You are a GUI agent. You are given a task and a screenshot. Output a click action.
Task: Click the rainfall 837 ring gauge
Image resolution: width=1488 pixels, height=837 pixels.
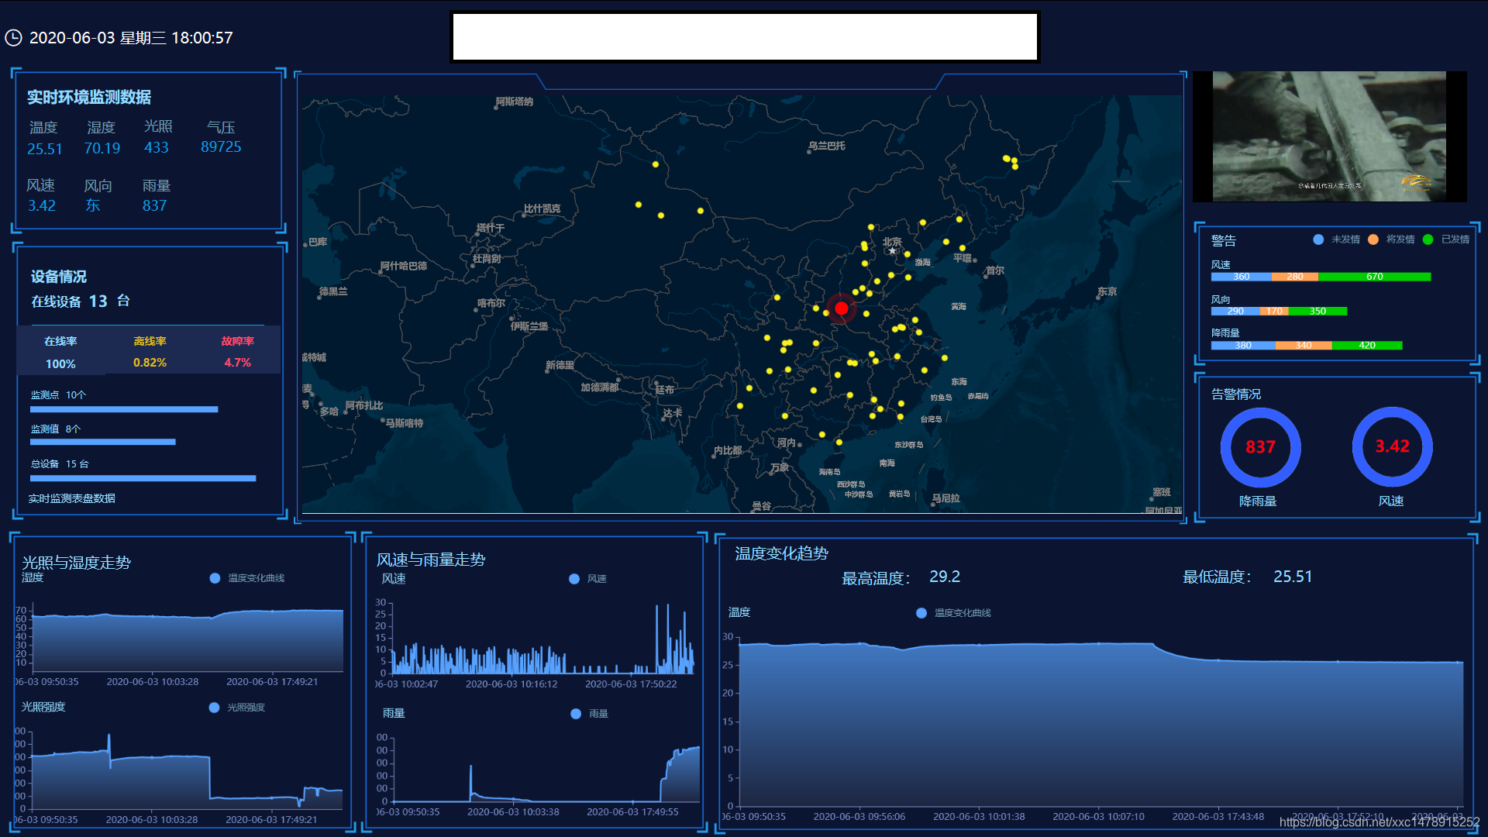tap(1260, 447)
